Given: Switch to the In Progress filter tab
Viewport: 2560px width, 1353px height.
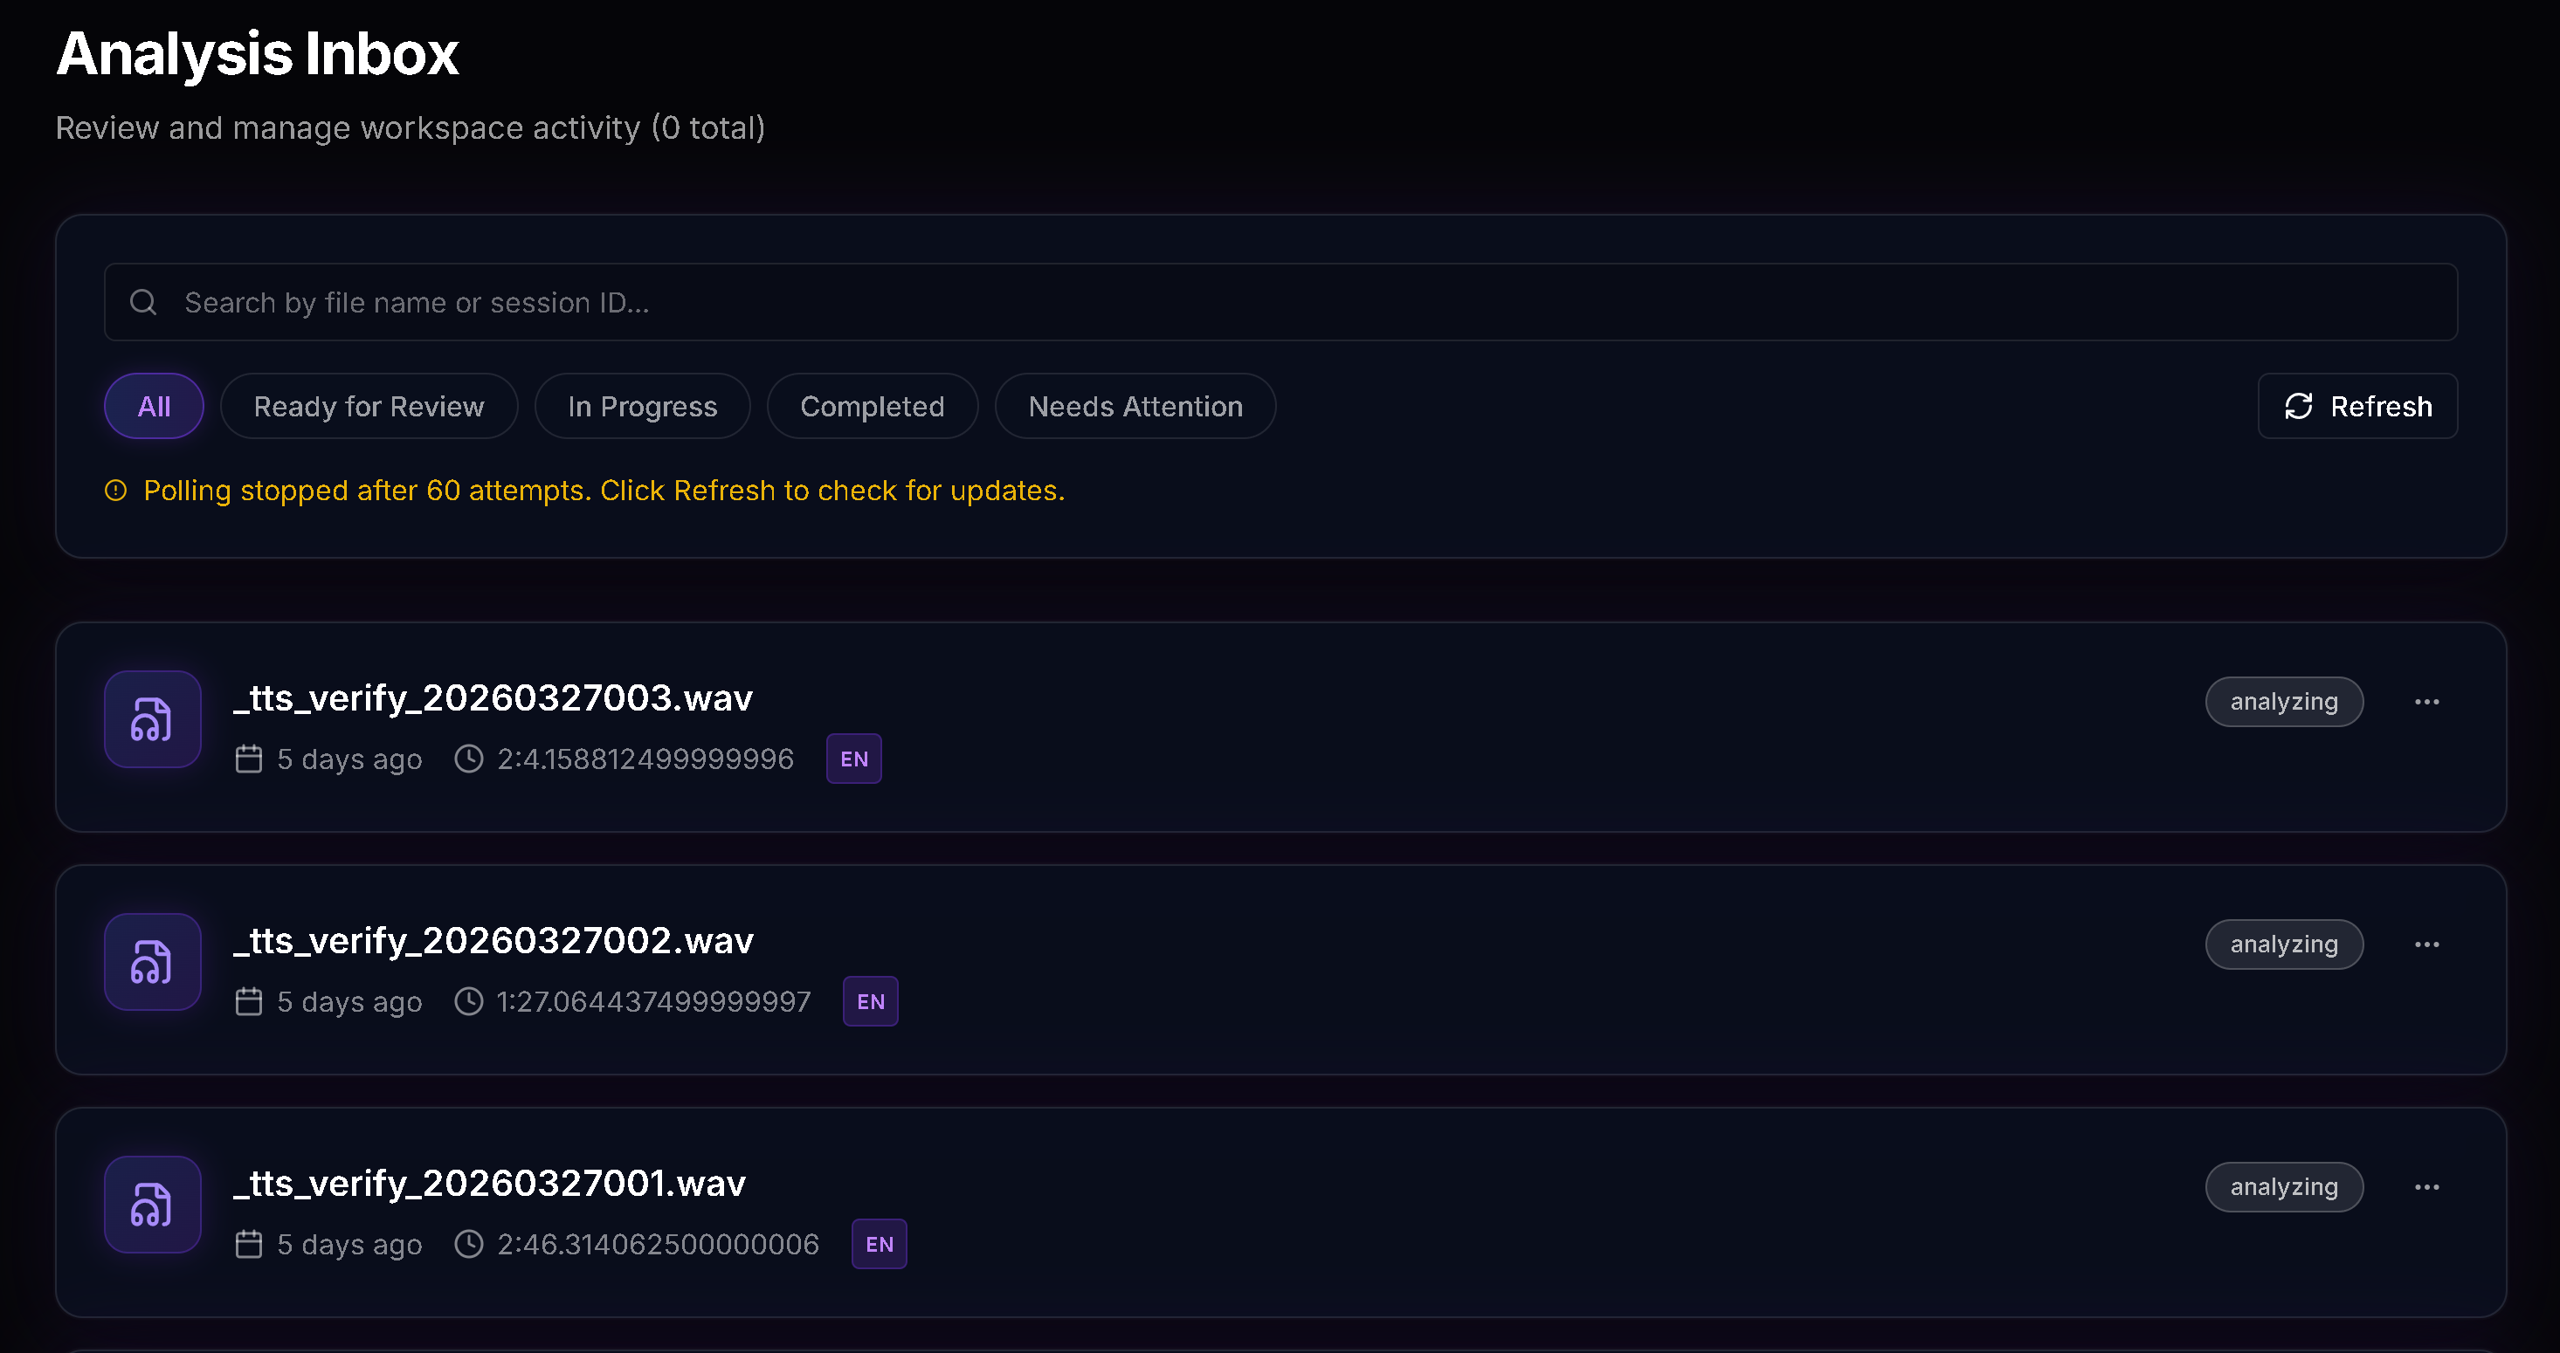Looking at the screenshot, I should point(642,405).
